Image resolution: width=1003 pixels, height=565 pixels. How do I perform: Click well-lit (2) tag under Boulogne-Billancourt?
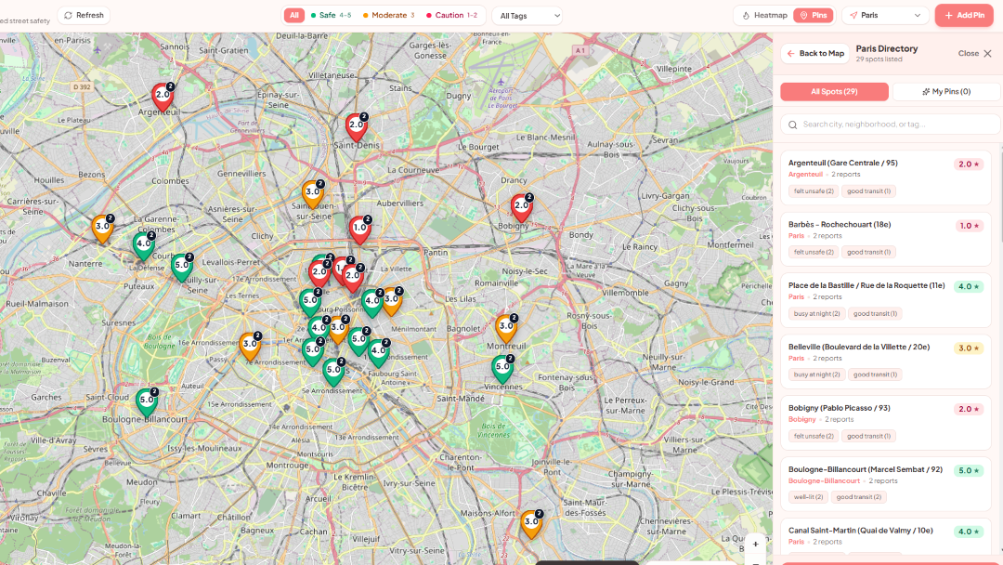point(809,497)
